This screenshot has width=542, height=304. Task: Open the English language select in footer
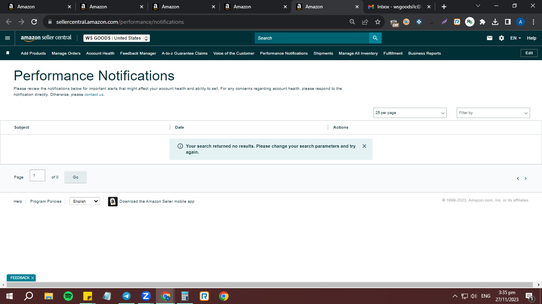(85, 201)
